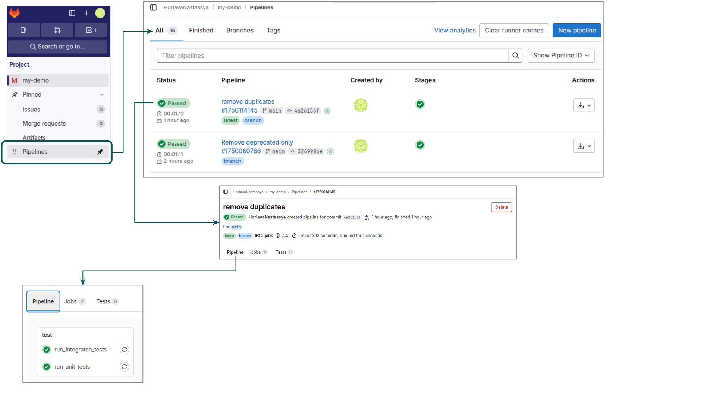Open the View analytics link
Screen dimensions: 710x401
point(455,31)
